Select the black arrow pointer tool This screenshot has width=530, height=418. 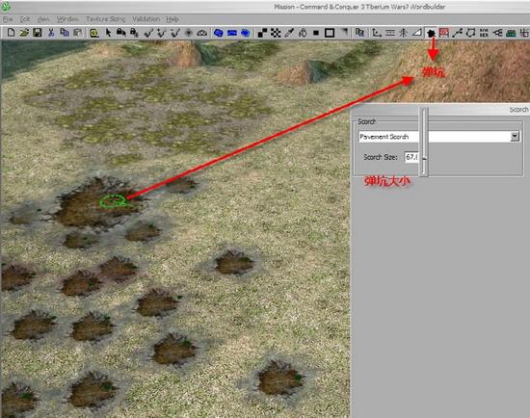(108, 33)
